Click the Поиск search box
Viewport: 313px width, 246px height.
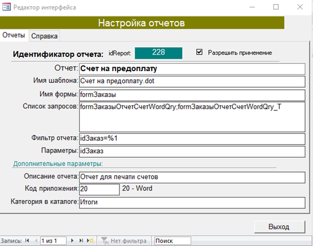pyautogui.click(x=172, y=241)
